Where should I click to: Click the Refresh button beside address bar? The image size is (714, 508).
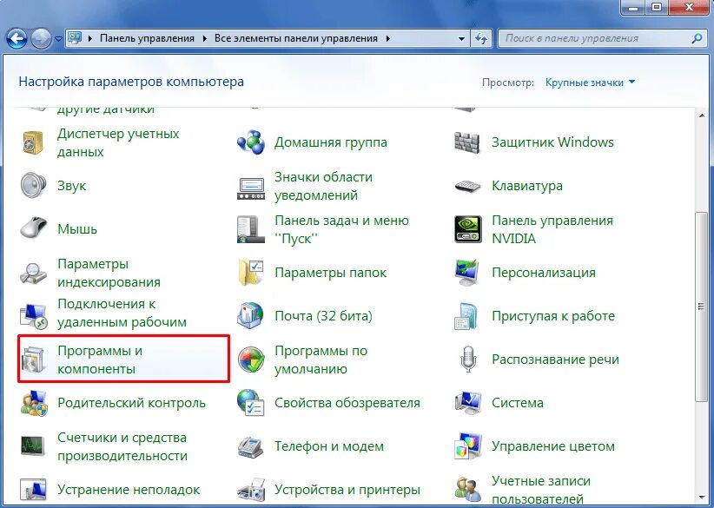[481, 39]
